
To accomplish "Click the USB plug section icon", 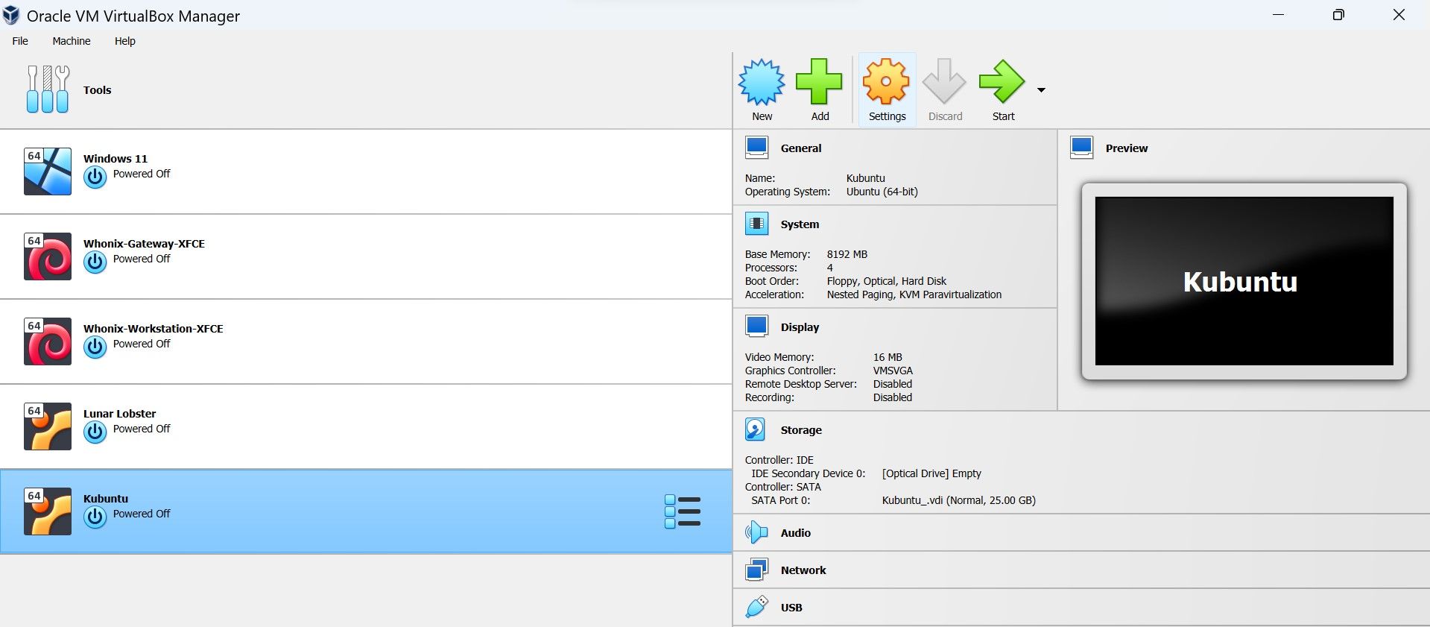I will [756, 607].
